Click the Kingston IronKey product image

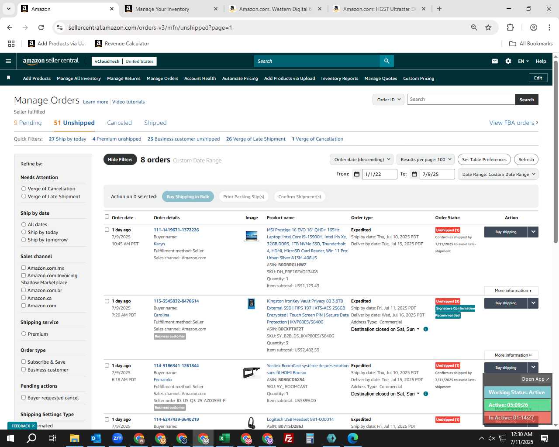tap(251, 303)
